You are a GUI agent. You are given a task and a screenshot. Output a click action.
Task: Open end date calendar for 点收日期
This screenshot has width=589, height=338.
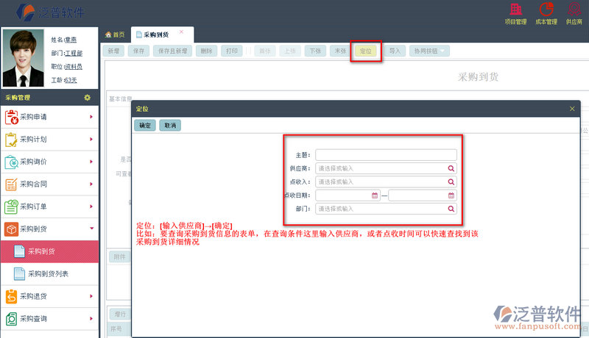point(451,195)
